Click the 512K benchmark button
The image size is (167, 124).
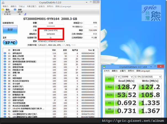point(109,95)
